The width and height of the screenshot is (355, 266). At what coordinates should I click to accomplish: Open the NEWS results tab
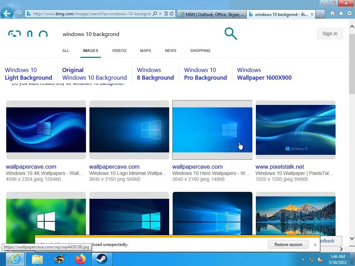coord(171,51)
